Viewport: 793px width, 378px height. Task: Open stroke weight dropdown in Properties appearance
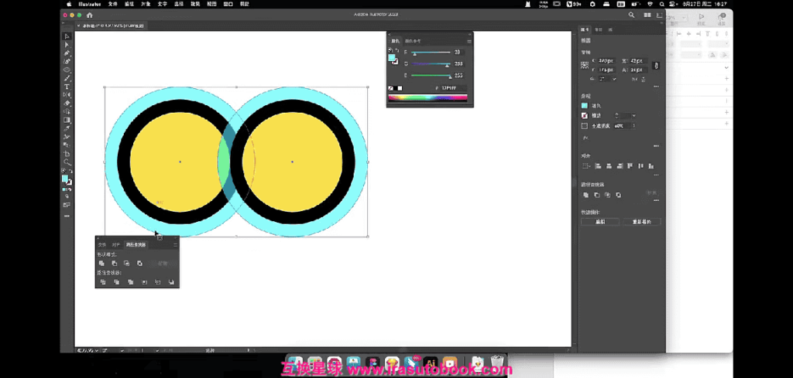pos(633,116)
